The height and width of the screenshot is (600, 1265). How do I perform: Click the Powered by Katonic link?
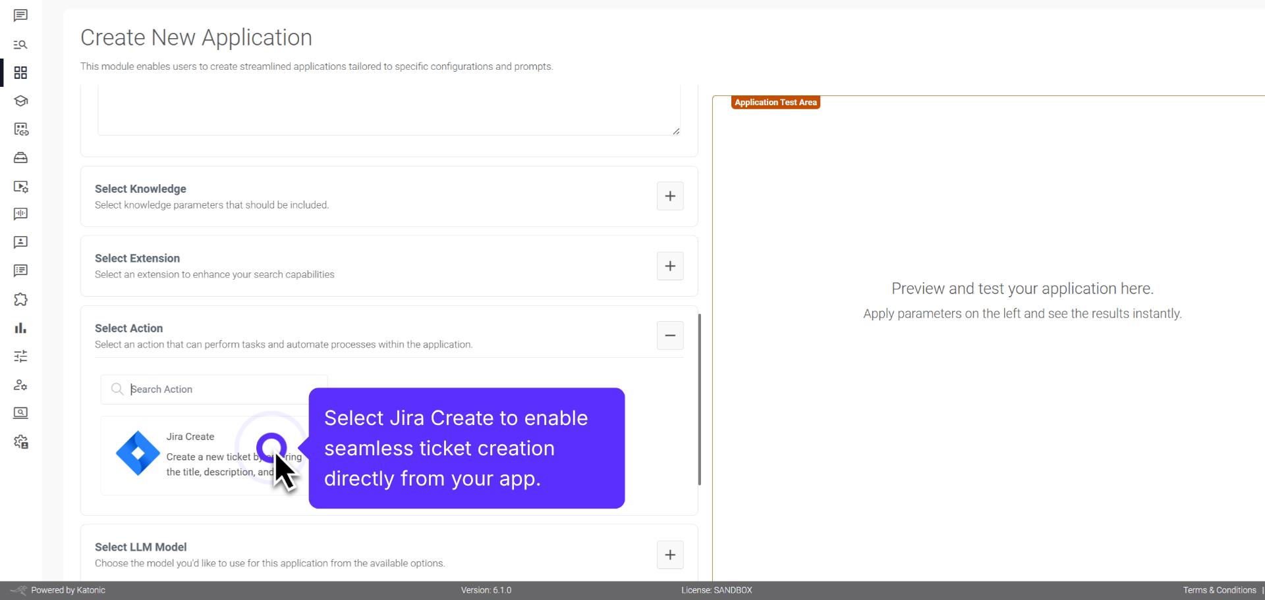point(68,590)
